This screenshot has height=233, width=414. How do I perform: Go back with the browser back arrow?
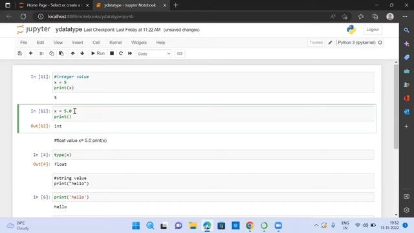pyautogui.click(x=8, y=17)
